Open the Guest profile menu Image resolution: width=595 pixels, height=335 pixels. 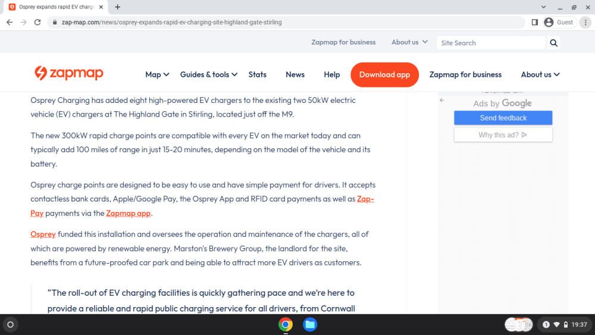tap(560, 23)
